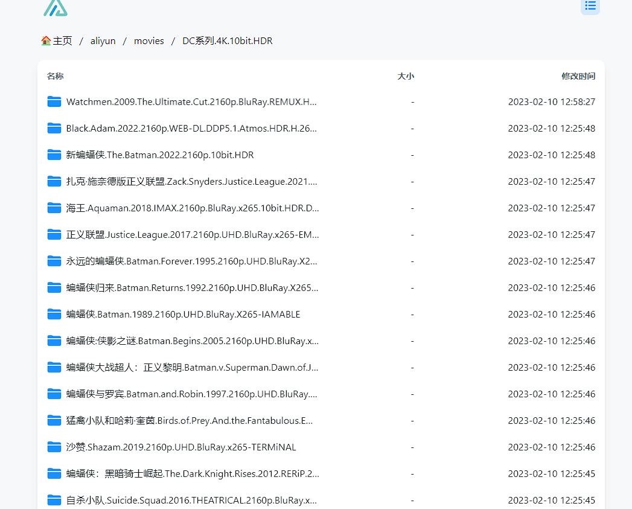Viewport: 632px width, 509px height.
Task: Open 沙赞.Shazam.2019 folder name
Action: coord(181,447)
